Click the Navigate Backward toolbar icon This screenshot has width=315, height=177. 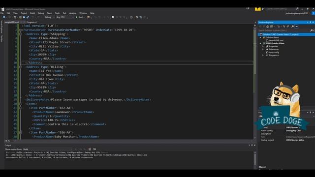coord(4,17)
